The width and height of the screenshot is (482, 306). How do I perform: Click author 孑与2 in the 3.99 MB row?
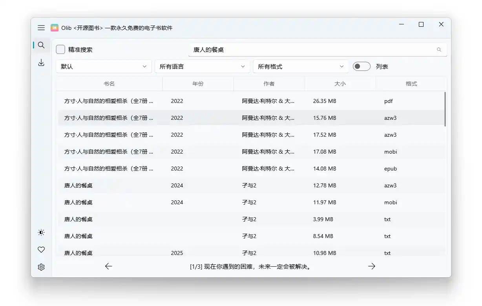pyautogui.click(x=249, y=219)
